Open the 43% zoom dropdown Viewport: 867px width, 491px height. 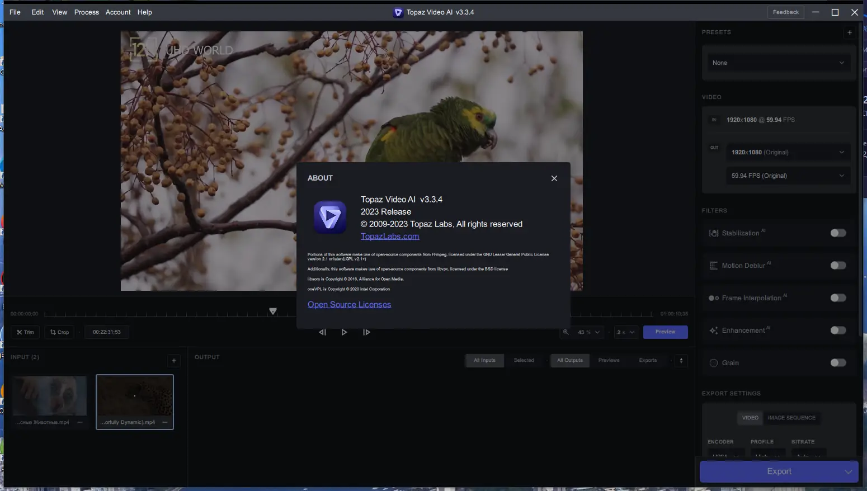pyautogui.click(x=588, y=332)
